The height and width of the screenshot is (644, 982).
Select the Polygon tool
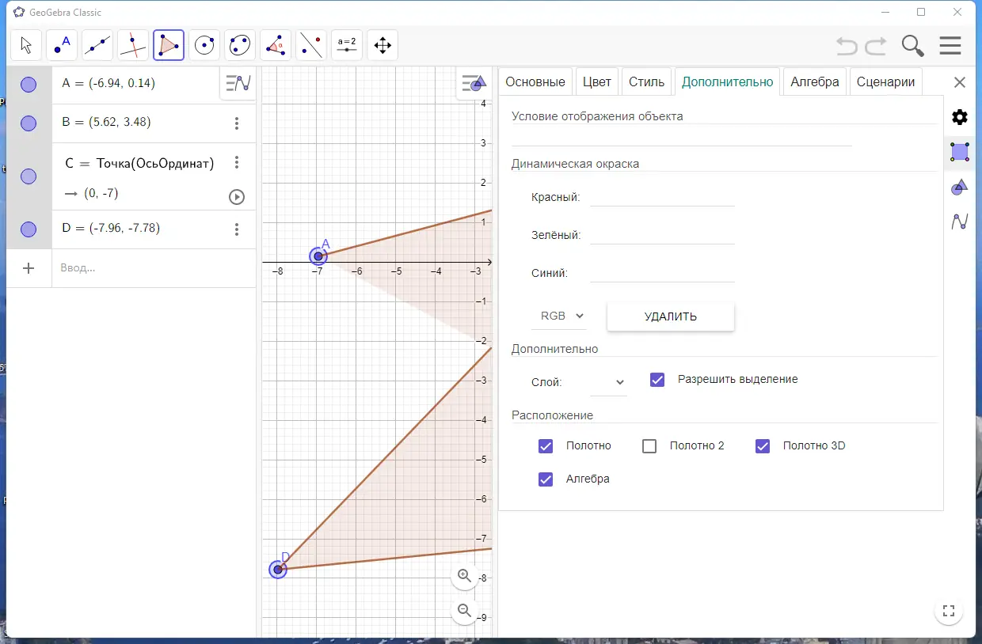point(169,45)
